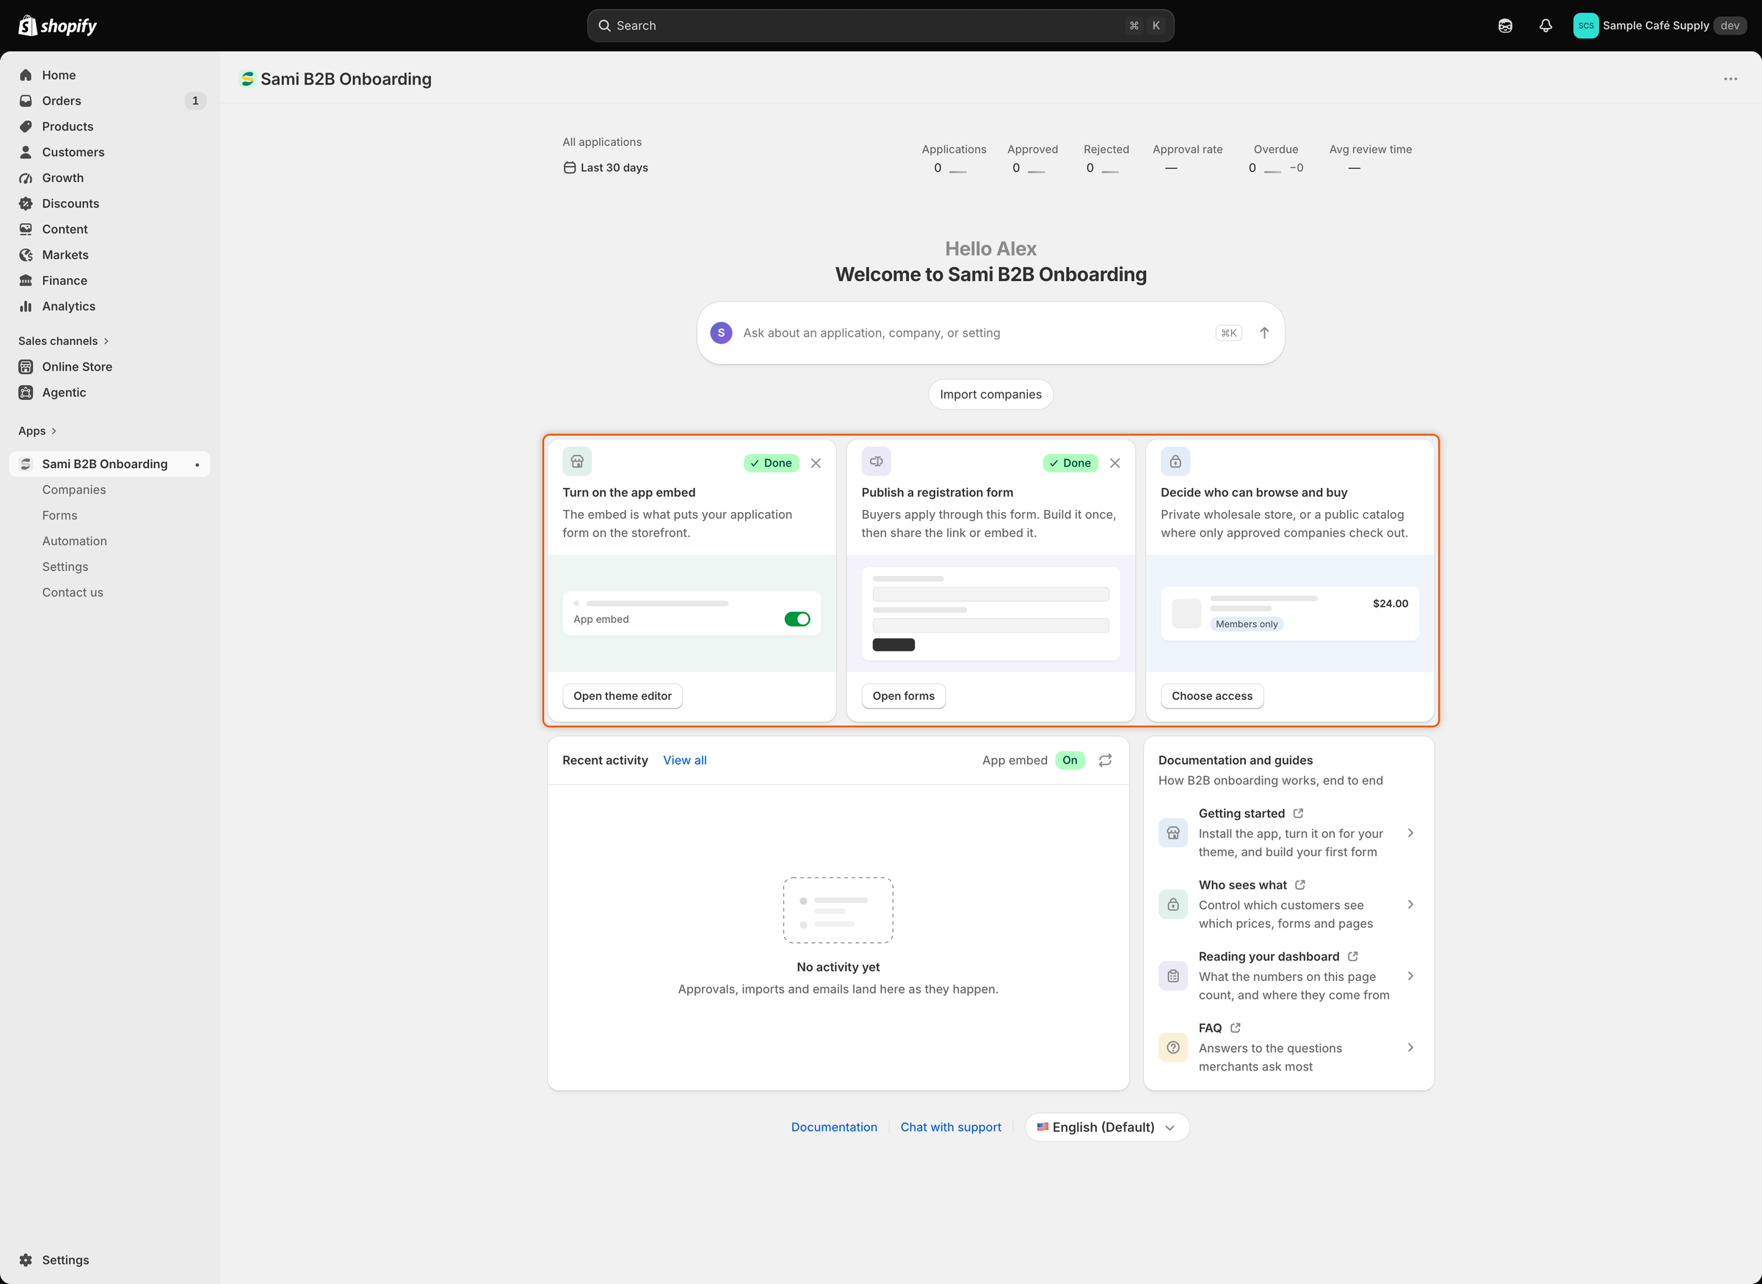Screen dimensions: 1762x1284
Task: Focus the Shopify Search bar
Action: point(880,26)
